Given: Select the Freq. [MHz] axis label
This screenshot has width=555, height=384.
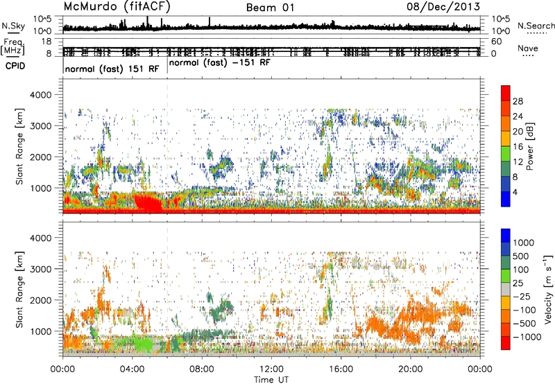Looking at the screenshot, I should 12,47.
